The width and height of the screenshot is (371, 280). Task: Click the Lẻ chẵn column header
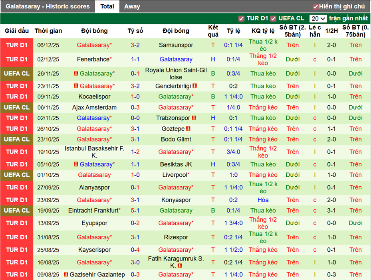315,31
